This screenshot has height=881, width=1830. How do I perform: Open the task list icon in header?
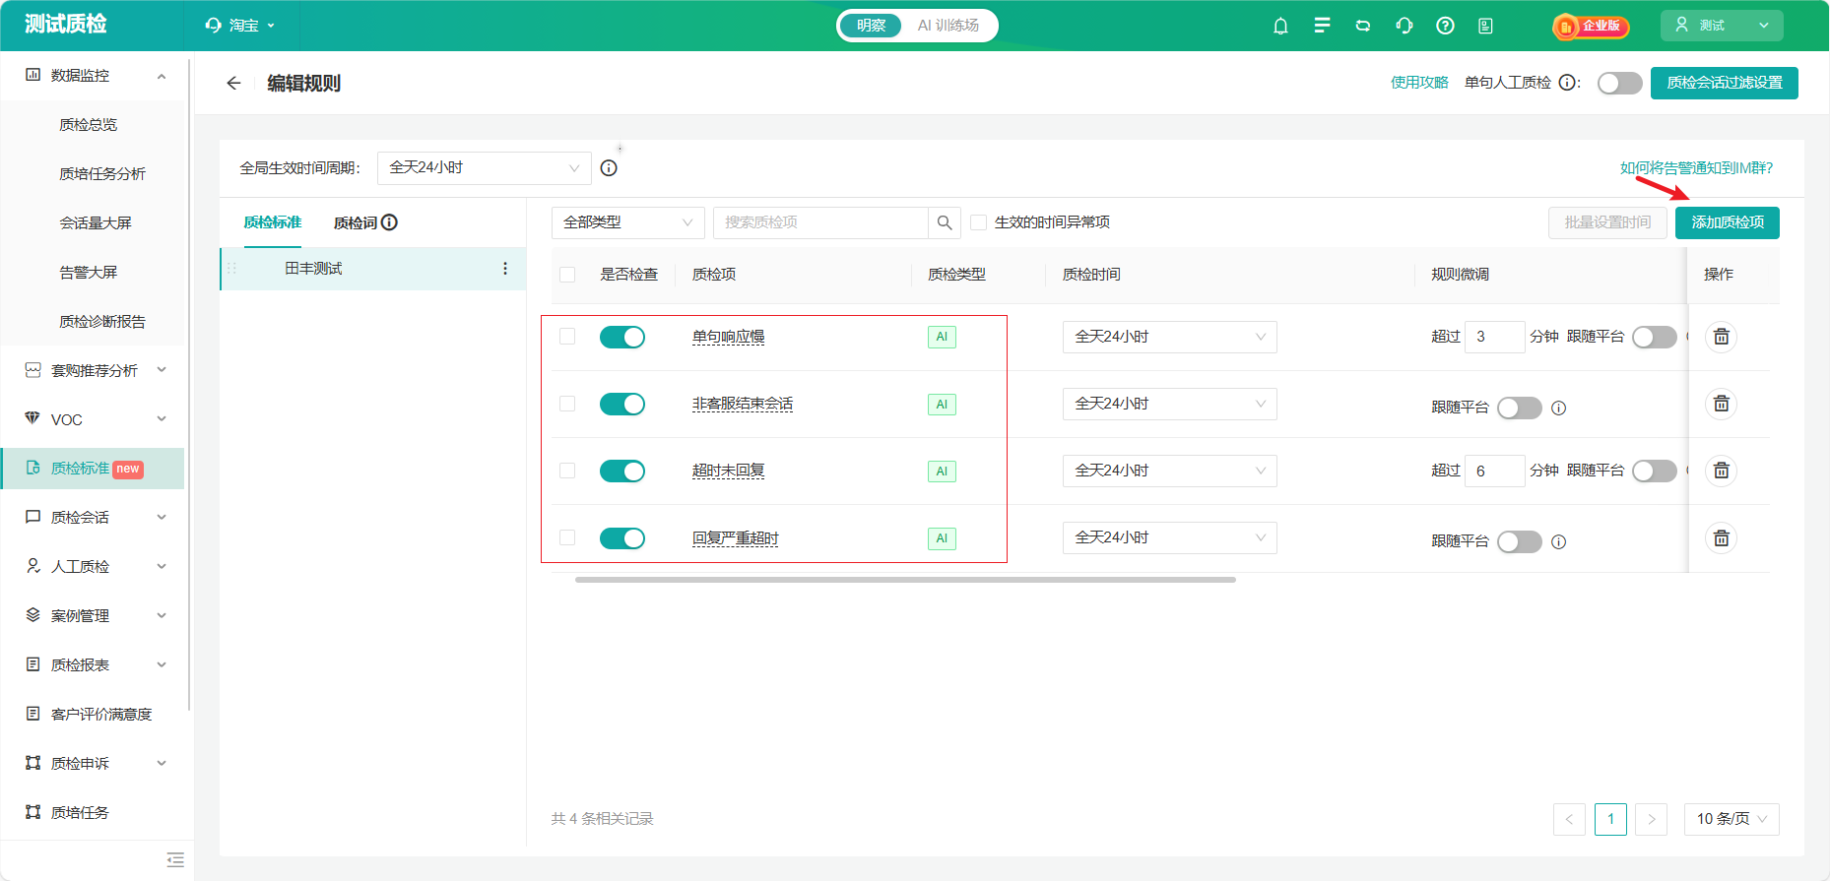[x=1322, y=26]
